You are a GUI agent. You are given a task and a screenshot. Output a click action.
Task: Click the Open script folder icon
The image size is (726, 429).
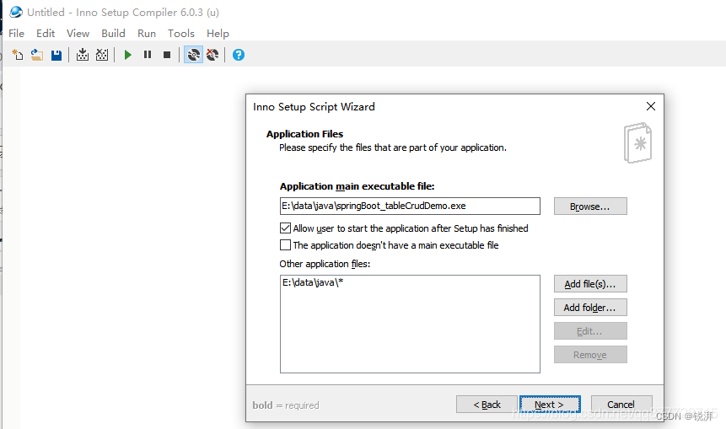point(37,55)
